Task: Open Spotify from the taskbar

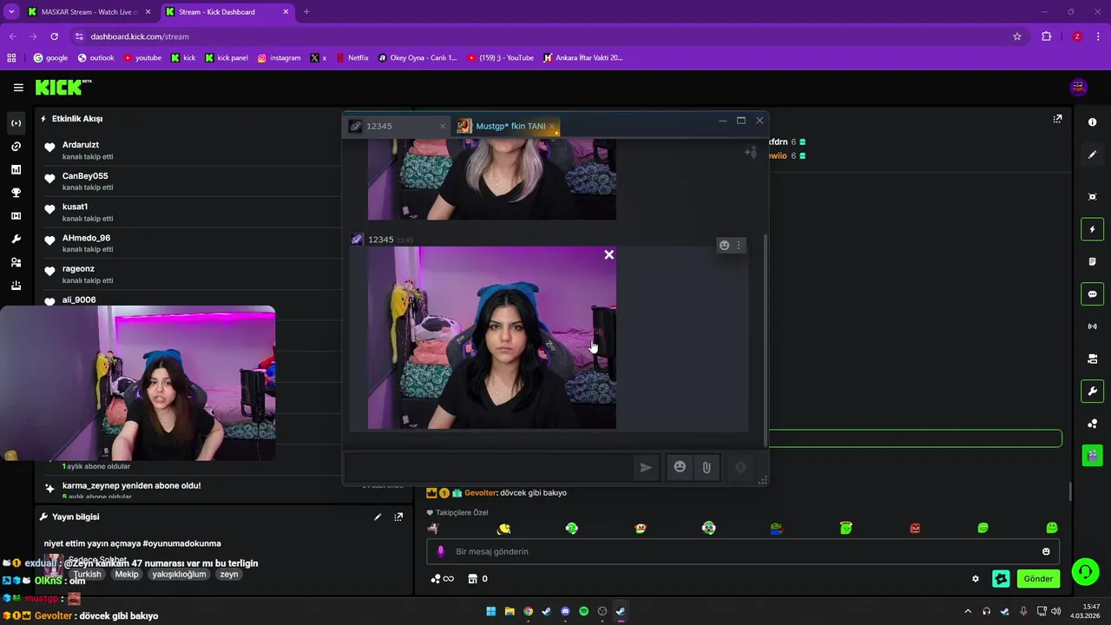Action: click(x=583, y=611)
